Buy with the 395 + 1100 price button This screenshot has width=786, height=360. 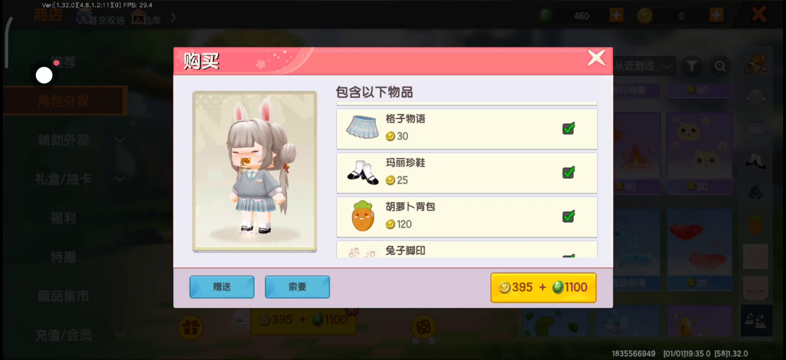[x=543, y=288]
